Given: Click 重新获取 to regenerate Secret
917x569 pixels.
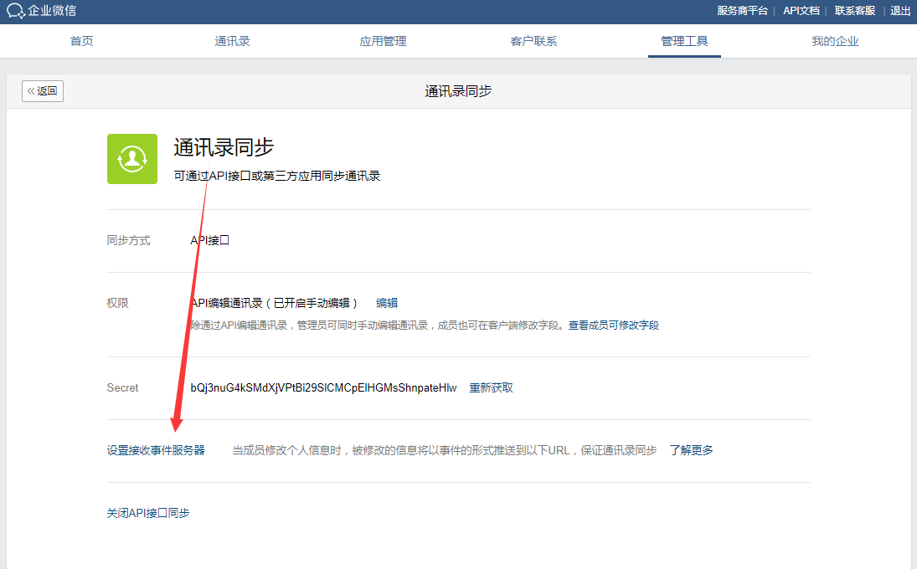Looking at the screenshot, I should [x=491, y=387].
